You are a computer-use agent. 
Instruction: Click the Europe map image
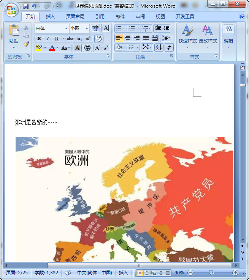pyautogui.click(x=125, y=200)
